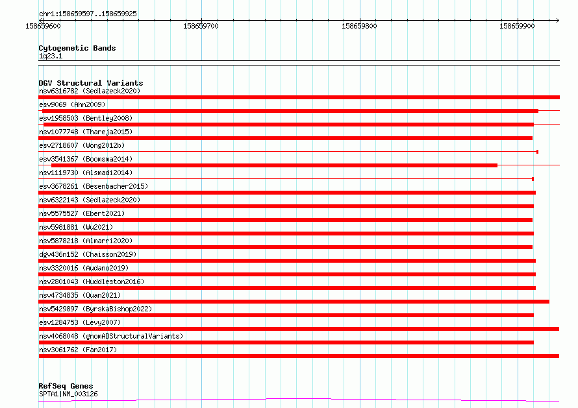The image size is (578, 408).
Task: Select variant nsv1077748 (Thareja2015)
Action: pos(86,132)
